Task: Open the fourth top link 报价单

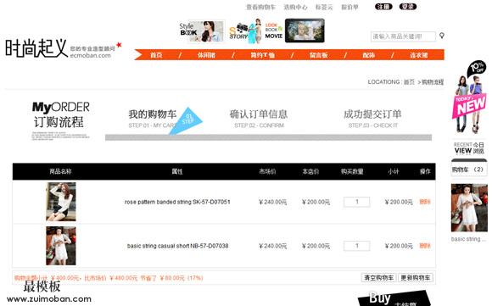Action: click(x=349, y=7)
